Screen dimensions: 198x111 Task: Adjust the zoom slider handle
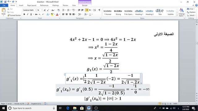[x=188, y=104]
